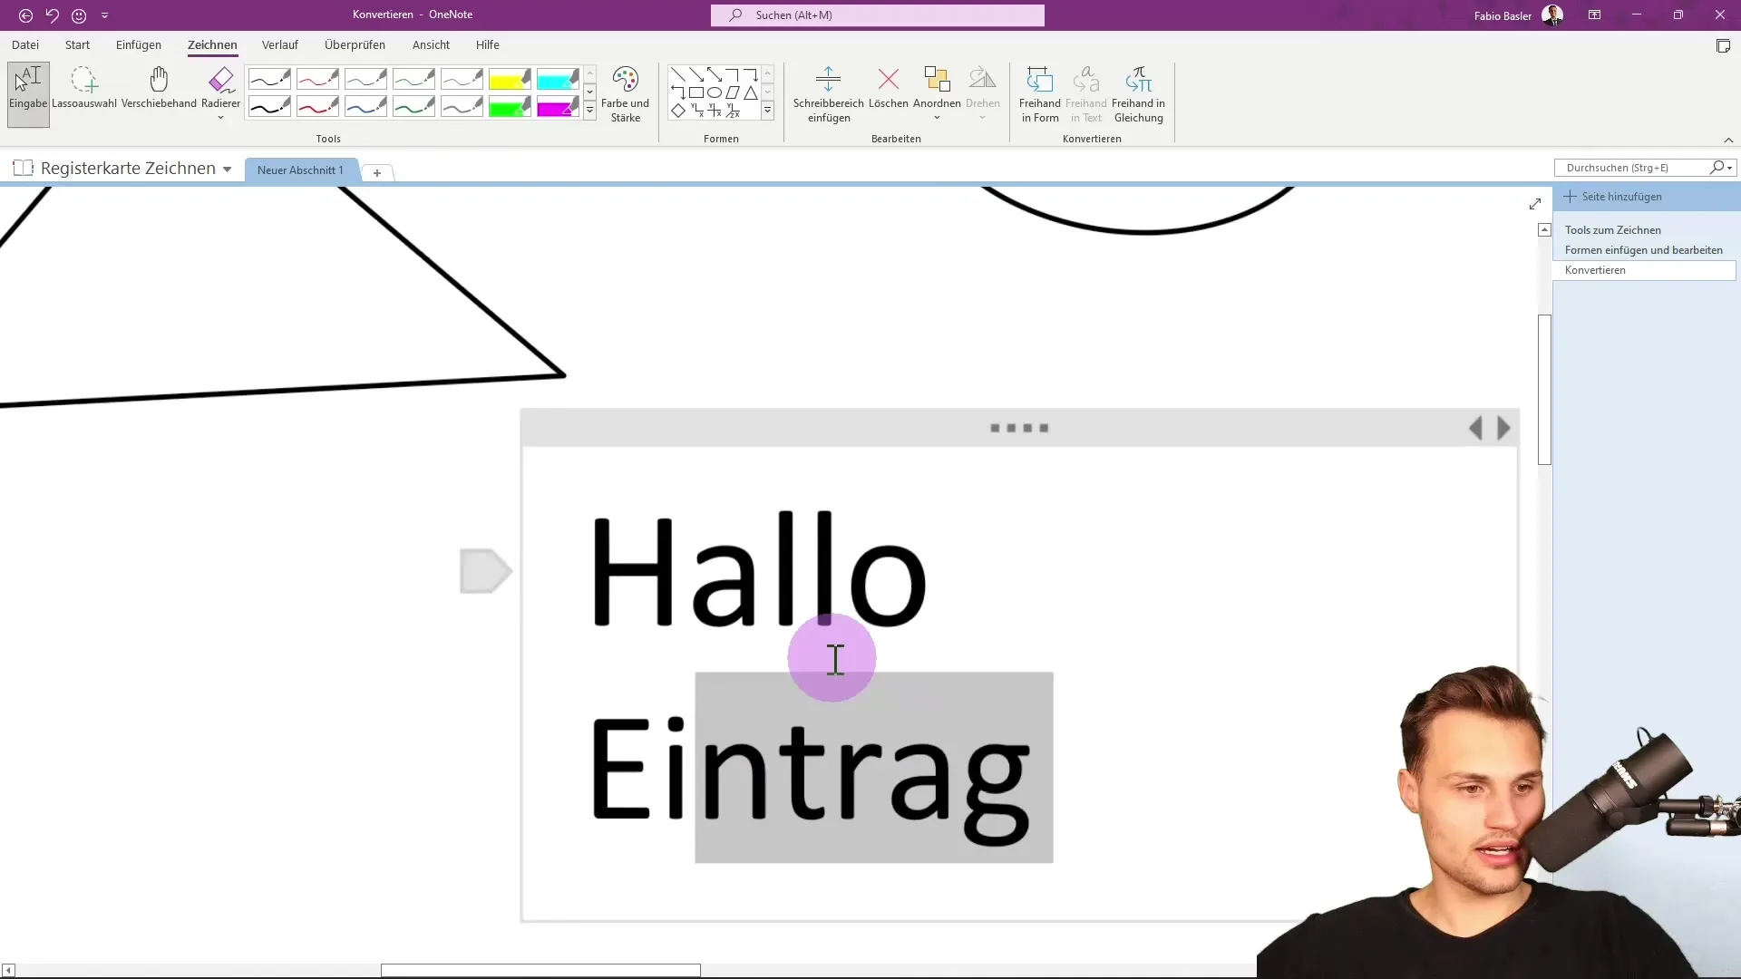Open the search scope dropdown arrow
1741x979 pixels.
(x=1730, y=168)
